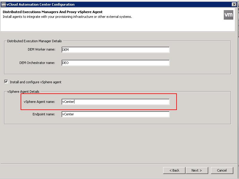Click the window title bar text

(x=41, y=4)
